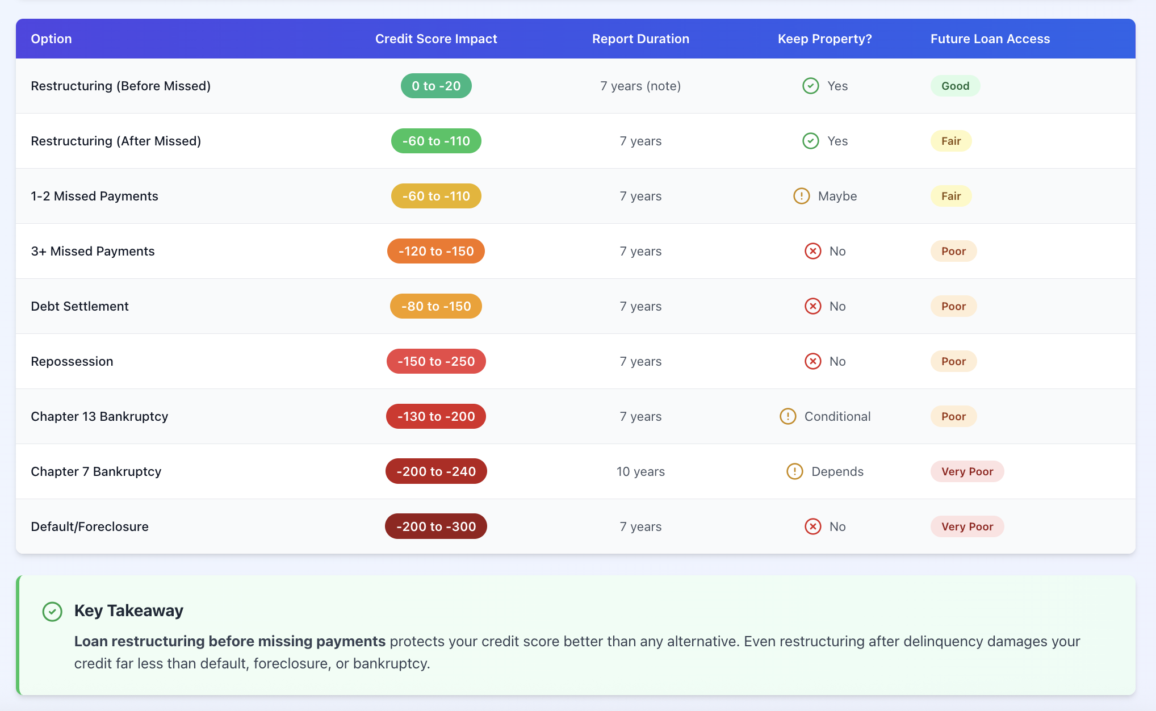The width and height of the screenshot is (1156, 711).
Task: Click the '-120 to -150' score badge
Action: (436, 251)
